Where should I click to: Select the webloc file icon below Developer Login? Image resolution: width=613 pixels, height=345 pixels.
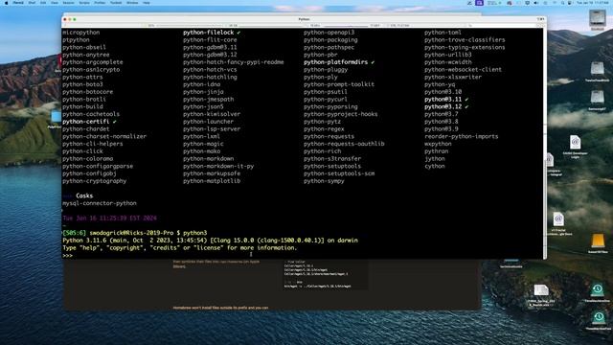pos(558,219)
